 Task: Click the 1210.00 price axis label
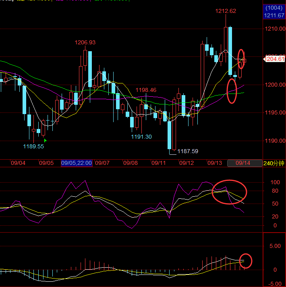tap(275, 29)
